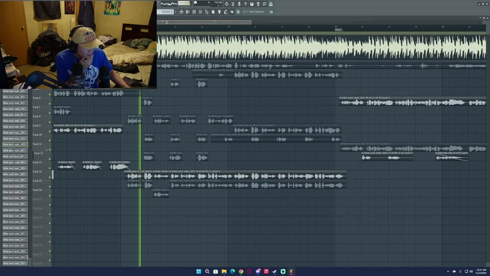Image resolution: width=490 pixels, height=276 pixels.
Task: Mute Track 14 with its green dot
Action: coord(50,177)
